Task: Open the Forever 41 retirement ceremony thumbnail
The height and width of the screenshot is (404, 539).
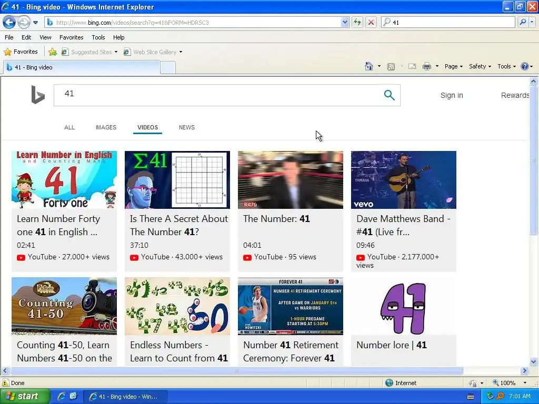Action: (291, 306)
